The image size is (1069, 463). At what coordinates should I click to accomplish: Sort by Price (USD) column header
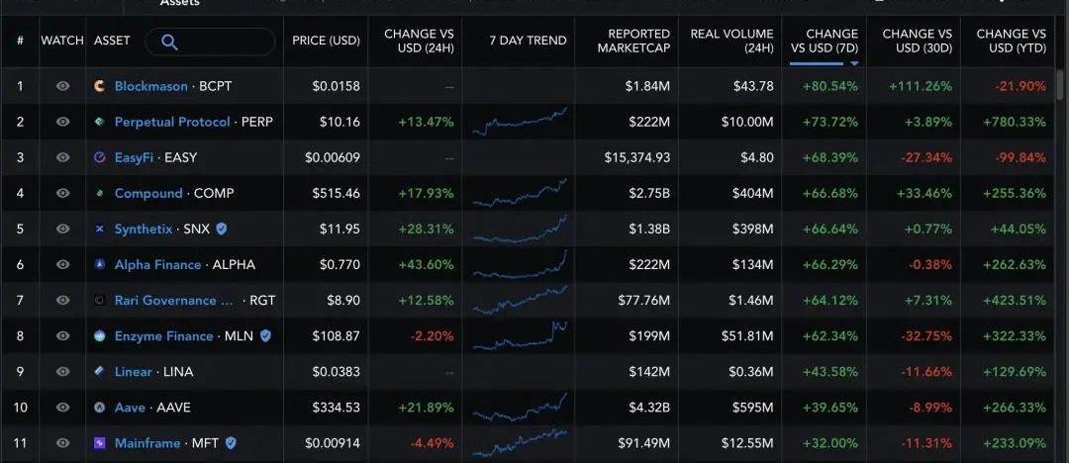[326, 41]
